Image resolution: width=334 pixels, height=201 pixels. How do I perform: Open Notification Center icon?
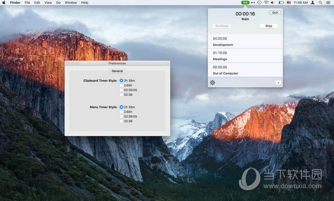[328, 3]
